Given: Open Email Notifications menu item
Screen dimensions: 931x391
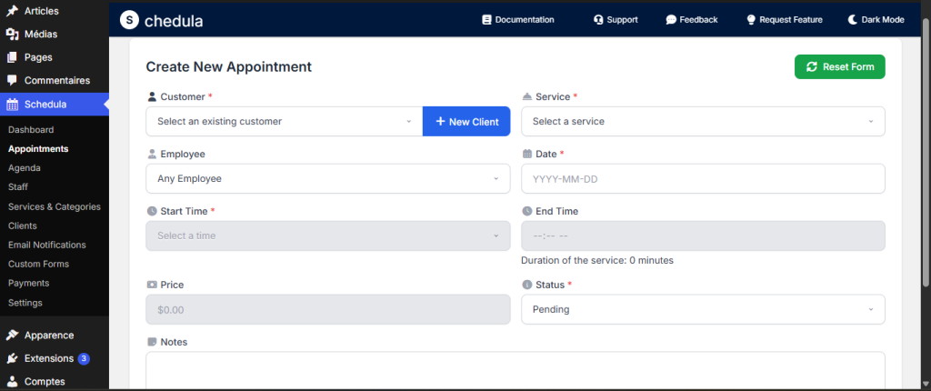Looking at the screenshot, I should point(46,245).
